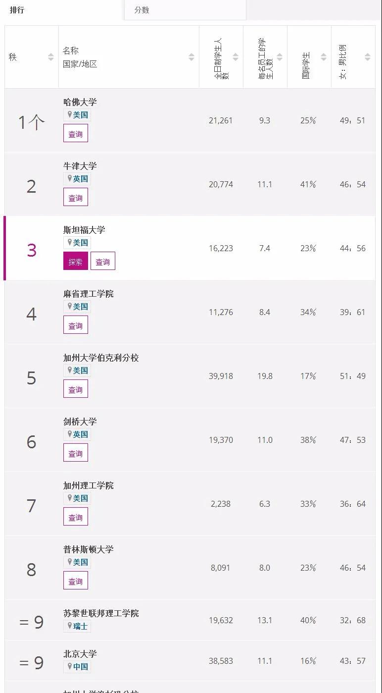Viewport: 382px width, 693px height.
Task: Click 查询 button under 加州理工学院
Action: [76, 517]
